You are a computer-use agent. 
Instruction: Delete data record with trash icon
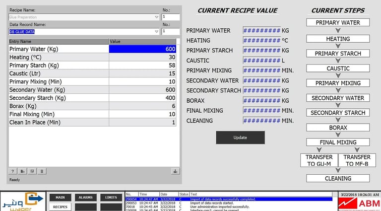click(42, 171)
